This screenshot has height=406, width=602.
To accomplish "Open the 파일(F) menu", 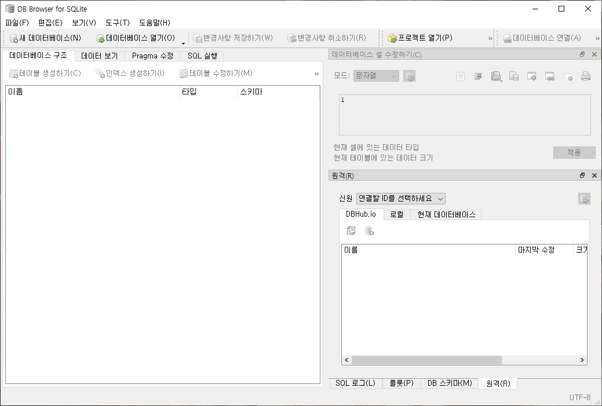I will point(17,23).
